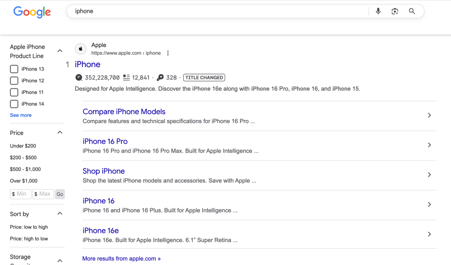
Task: Click the traffic metric icon showing 352,228,700
Action: (x=79, y=77)
